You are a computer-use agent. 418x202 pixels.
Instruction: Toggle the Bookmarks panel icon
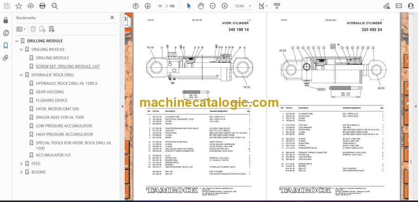[6, 46]
